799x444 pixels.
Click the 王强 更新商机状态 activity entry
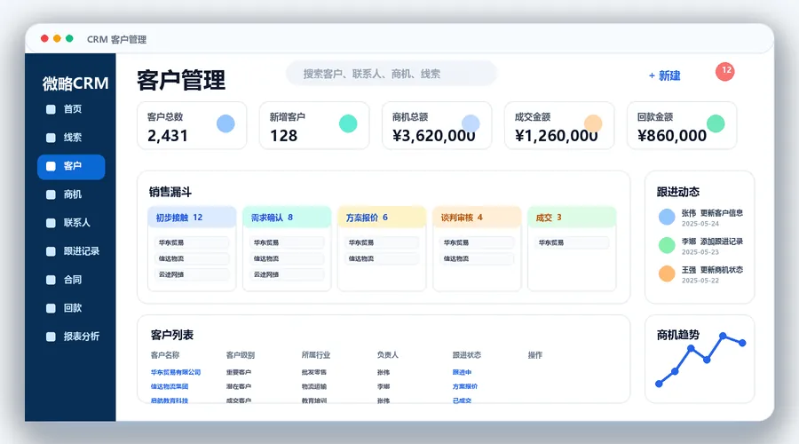[x=700, y=274]
